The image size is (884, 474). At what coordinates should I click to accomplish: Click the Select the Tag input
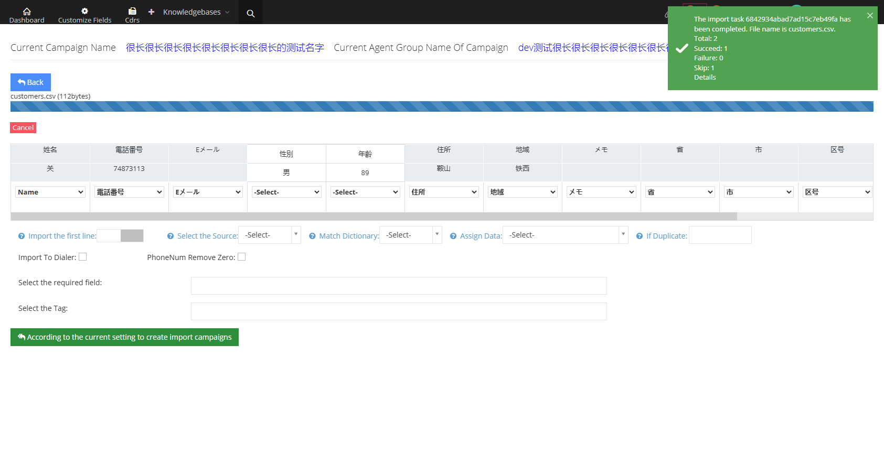(x=399, y=311)
